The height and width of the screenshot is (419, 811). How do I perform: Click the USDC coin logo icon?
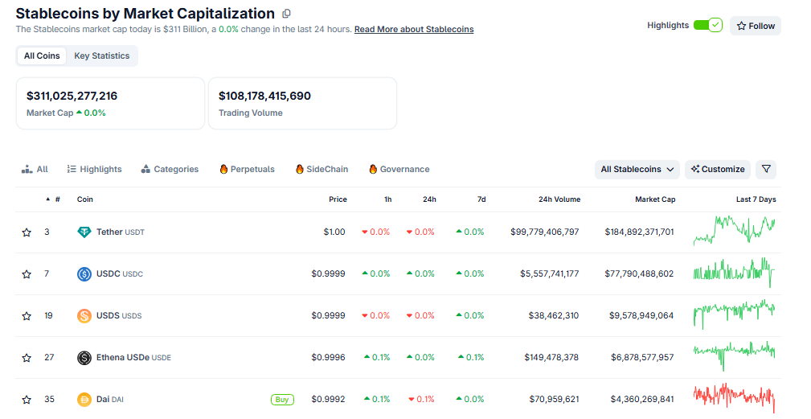84,274
